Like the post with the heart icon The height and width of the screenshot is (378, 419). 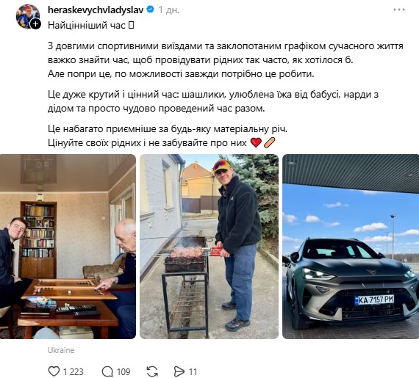point(54,371)
